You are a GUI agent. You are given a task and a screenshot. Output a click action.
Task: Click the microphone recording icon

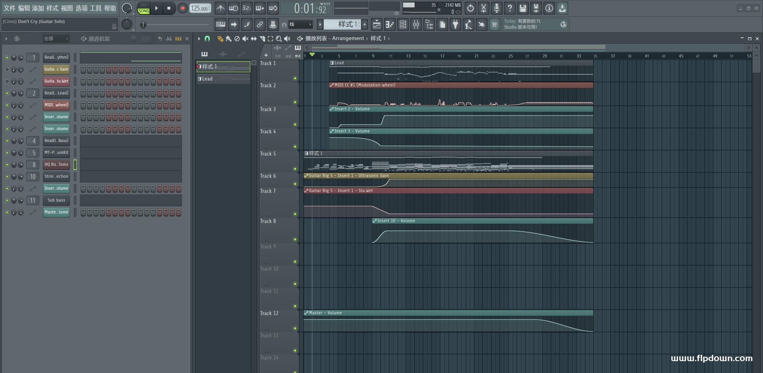pos(497,8)
